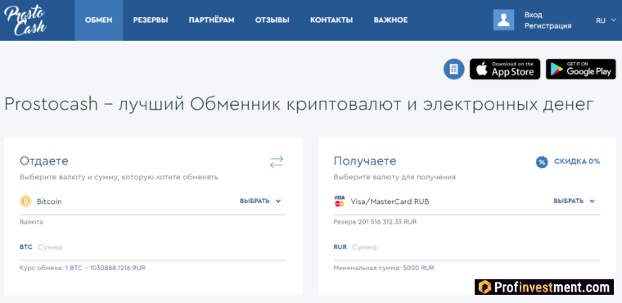The height and width of the screenshot is (303, 622).
Task: Open the user profile avatar icon
Action: tap(503, 20)
